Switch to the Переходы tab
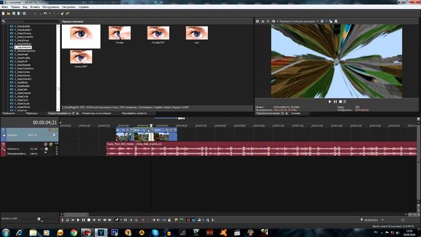Image resolution: width=421 pixels, height=237 pixels. coord(32,113)
